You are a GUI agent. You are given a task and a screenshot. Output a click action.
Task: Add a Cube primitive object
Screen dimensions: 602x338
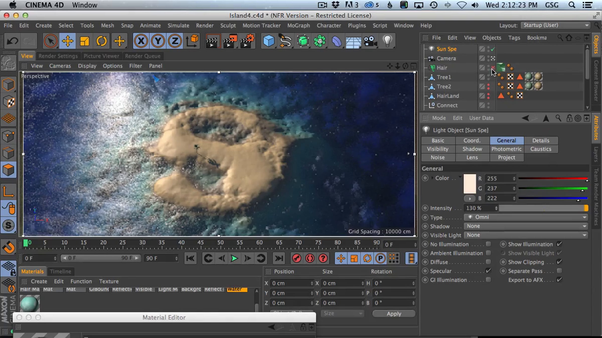tap(269, 41)
